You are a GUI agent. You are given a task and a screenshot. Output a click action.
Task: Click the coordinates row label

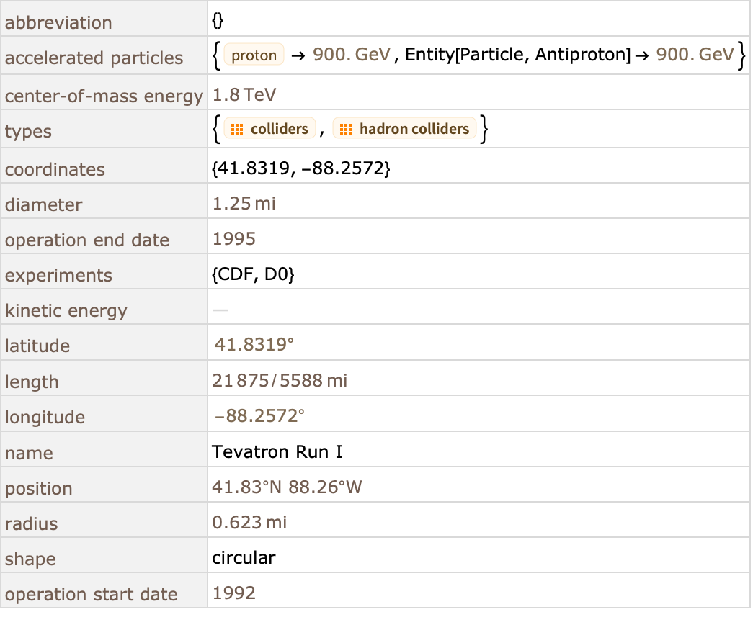55,170
